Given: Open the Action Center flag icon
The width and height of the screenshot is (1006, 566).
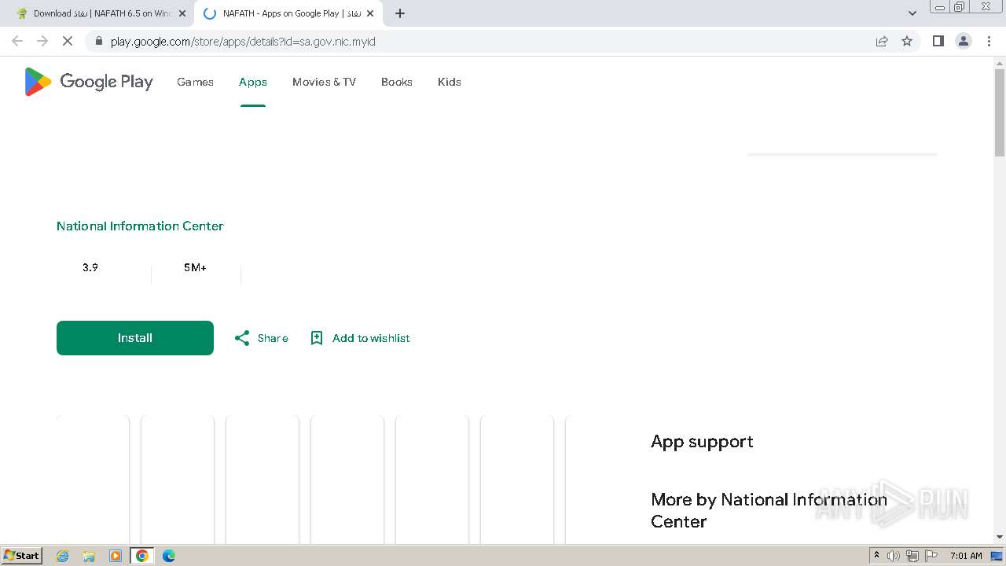Looking at the screenshot, I should point(931,556).
